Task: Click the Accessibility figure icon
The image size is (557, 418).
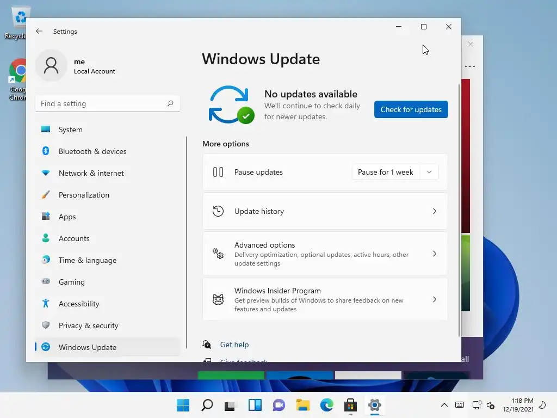Action: (46, 303)
